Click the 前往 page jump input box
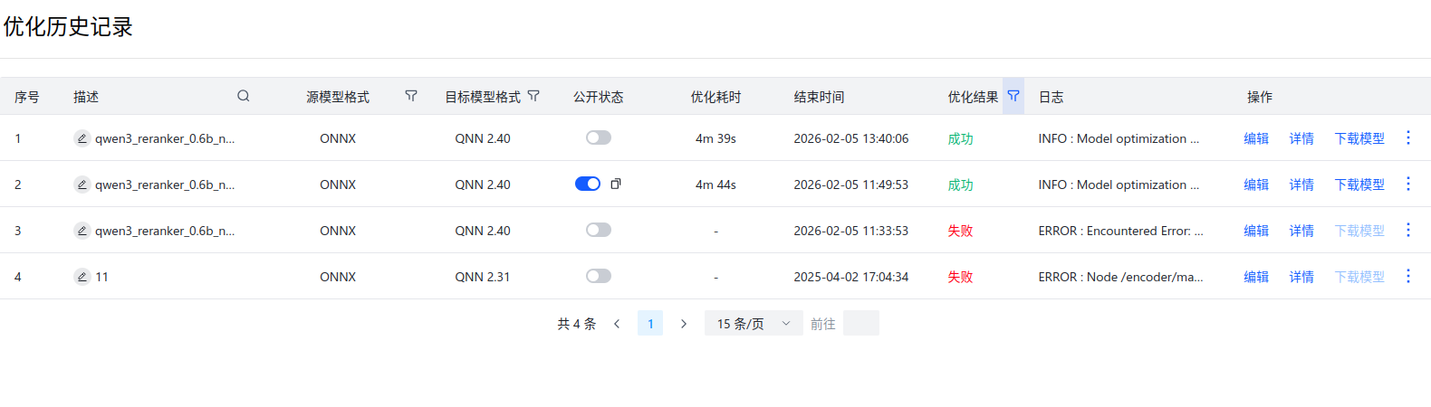This screenshot has height=407, width=1431. (x=860, y=324)
